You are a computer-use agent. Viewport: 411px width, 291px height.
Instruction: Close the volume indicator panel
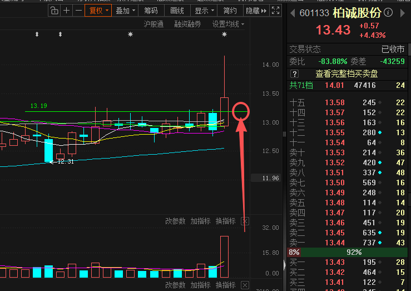[245, 221]
